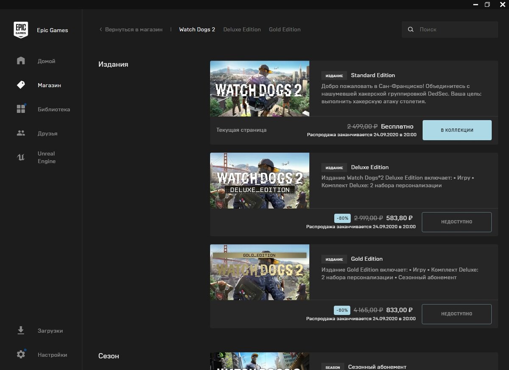Click the Standard Edition title
Image resolution: width=509 pixels, height=370 pixels.
373,75
